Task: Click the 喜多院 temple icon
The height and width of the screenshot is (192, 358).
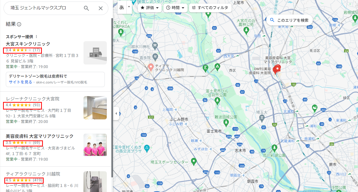Action: (155, 56)
